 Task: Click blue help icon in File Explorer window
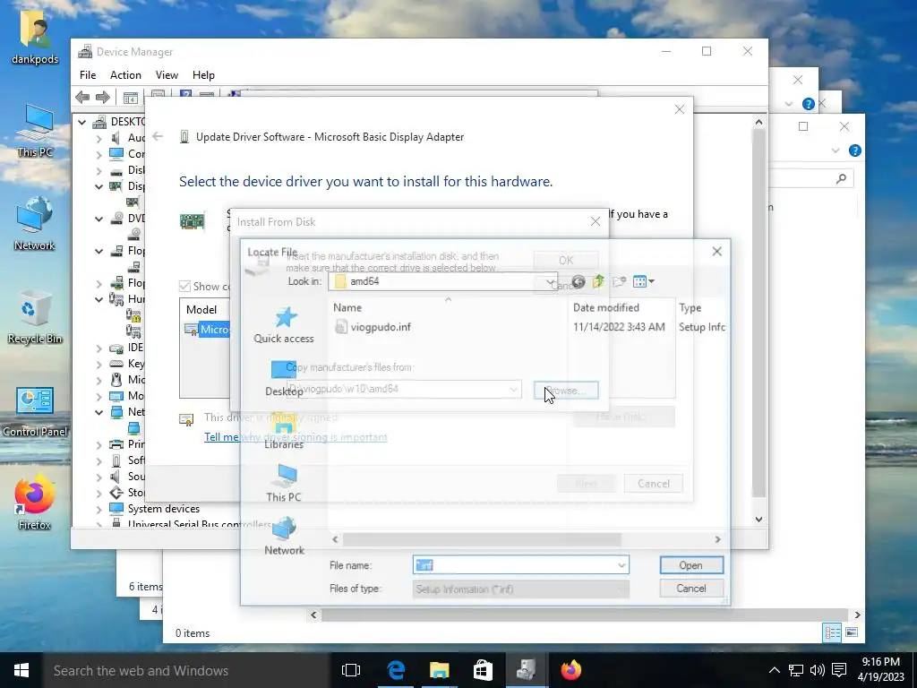855,150
